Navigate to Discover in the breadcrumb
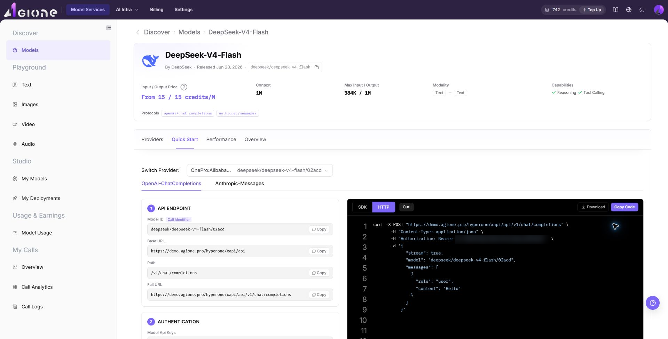The image size is (668, 339). tap(157, 32)
